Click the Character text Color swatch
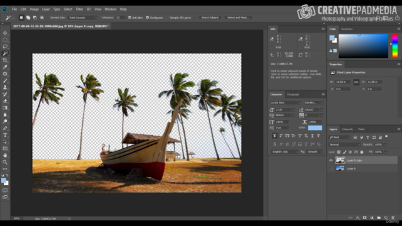Image resolution: width=402 pixels, height=226 pixels. 315,128
